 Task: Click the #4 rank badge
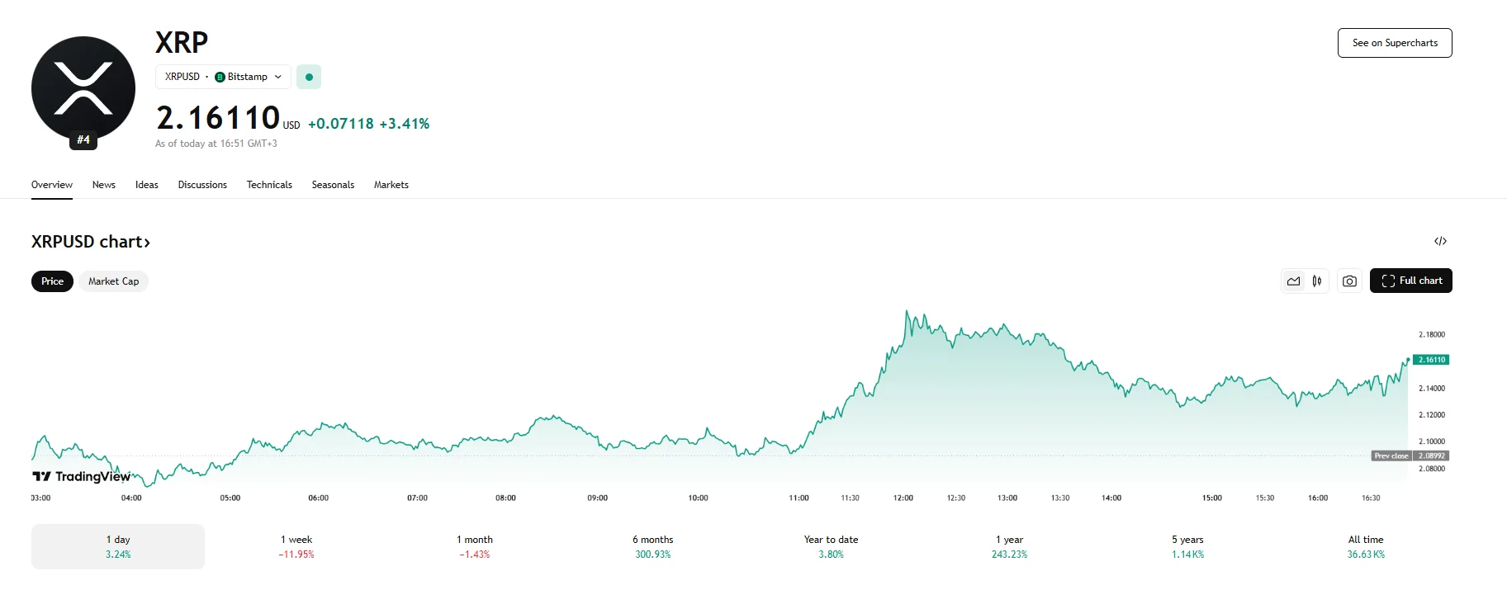click(x=83, y=140)
